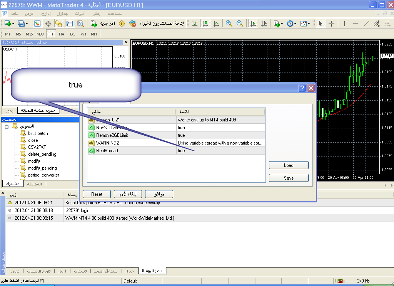
Task: Toggle chart shift icon
Action: click(x=264, y=24)
